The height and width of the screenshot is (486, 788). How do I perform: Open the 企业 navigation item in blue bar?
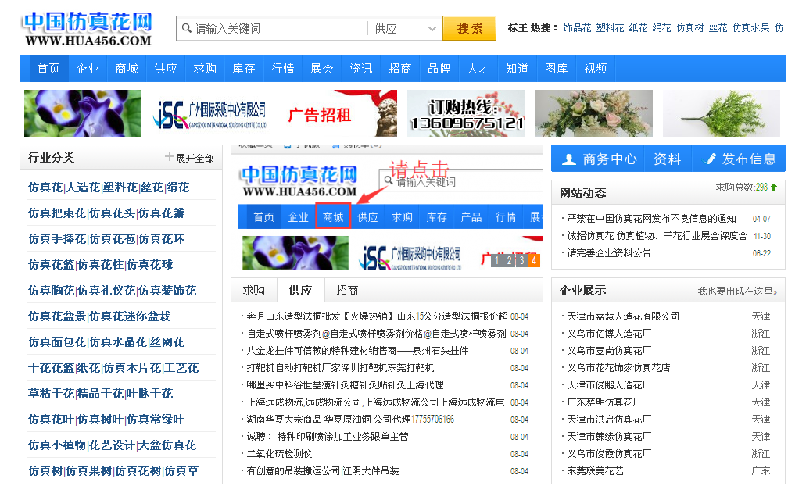(88, 68)
